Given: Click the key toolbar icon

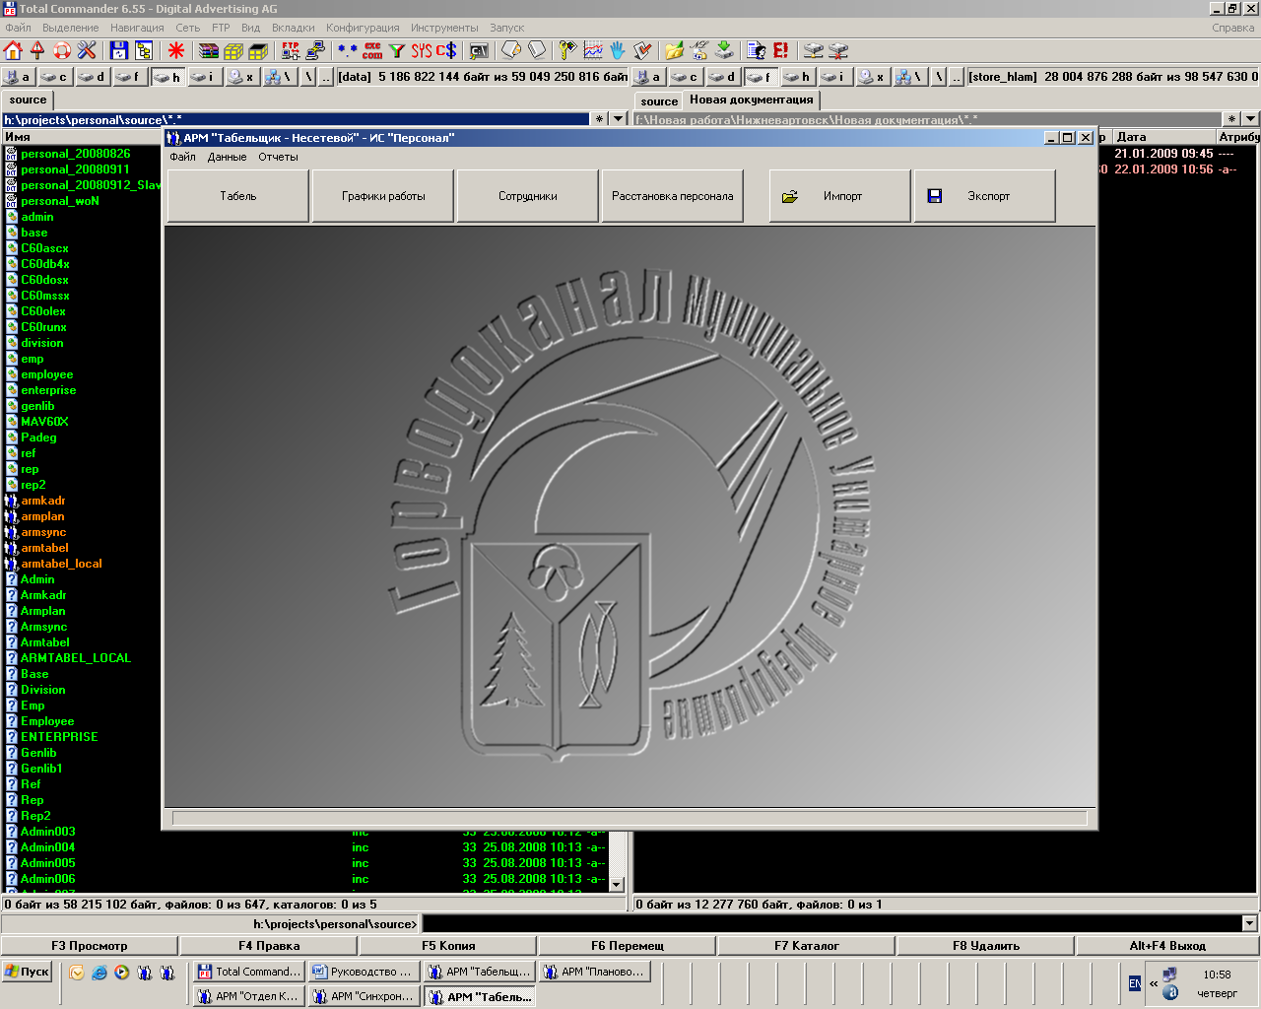Looking at the screenshot, I should coord(568,50).
